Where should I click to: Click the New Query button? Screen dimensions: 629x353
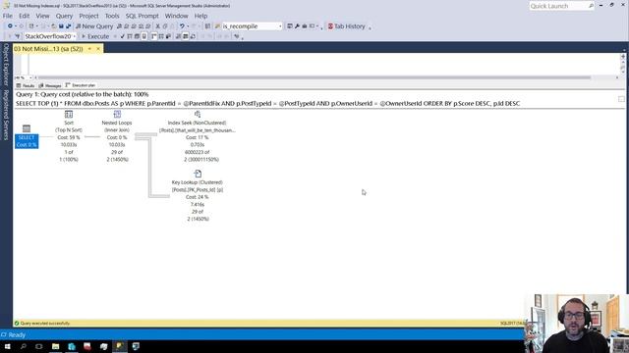point(94,26)
